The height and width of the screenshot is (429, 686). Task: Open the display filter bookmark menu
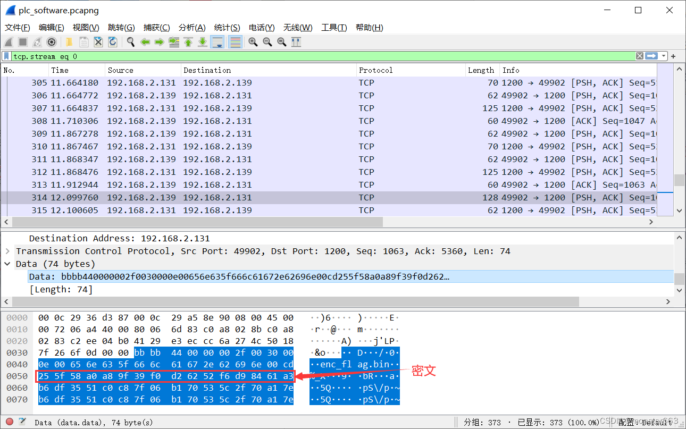(6, 56)
